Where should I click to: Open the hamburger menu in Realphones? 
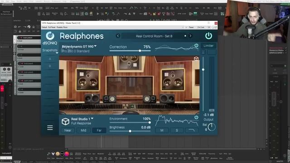point(50,128)
